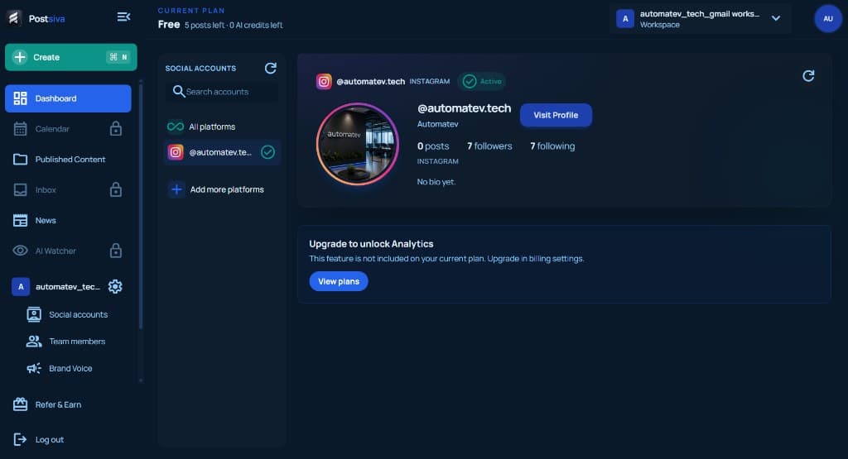Refresh the Instagram profile card
This screenshot has height=459, width=848.
click(x=808, y=76)
